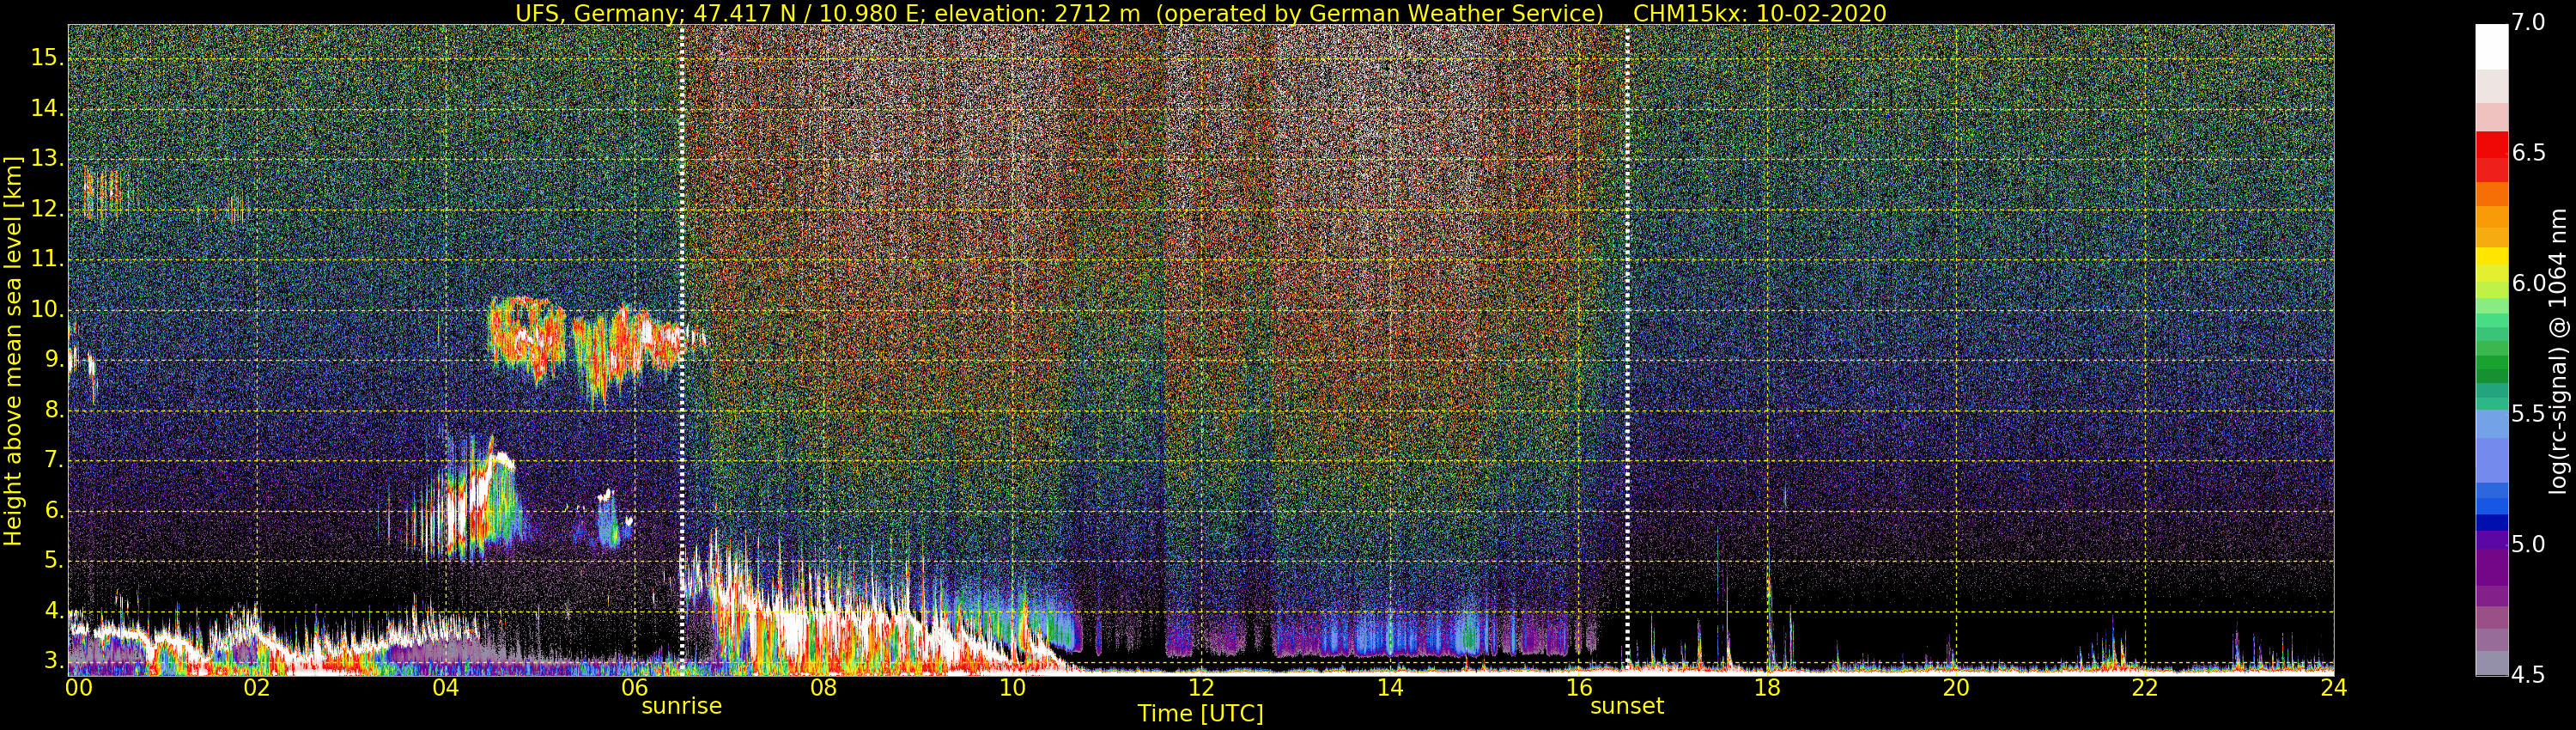Click the white dotted sunset line
Screen dimensions: 2576x730
1627,347
